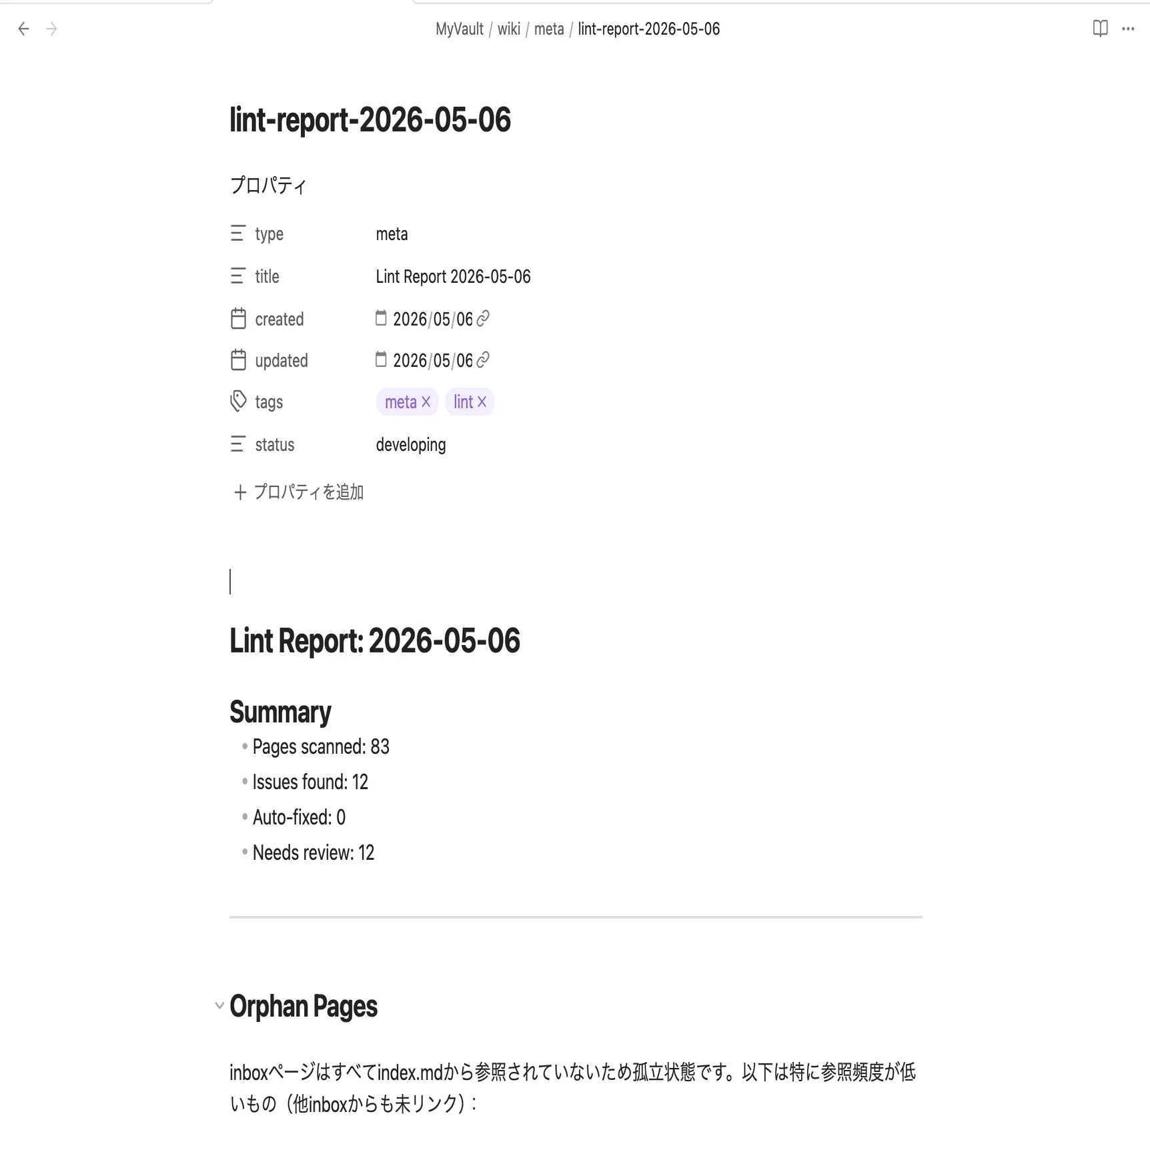Viewport: 1150px width, 1150px height.
Task: Click the プロパティ section heading
Action: 268,185
